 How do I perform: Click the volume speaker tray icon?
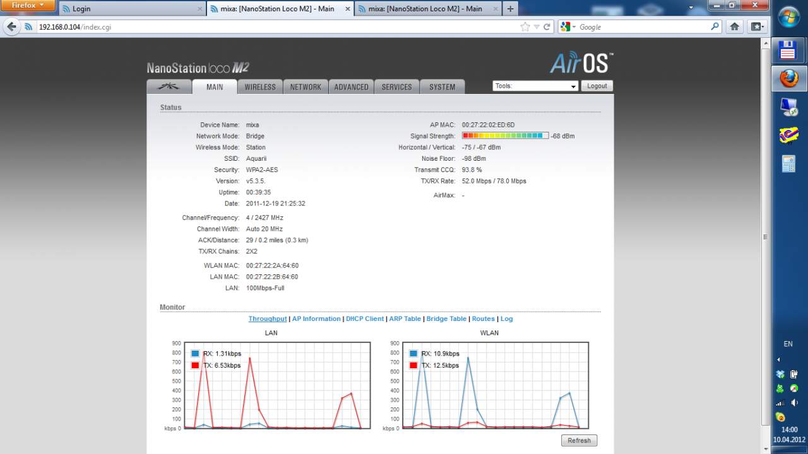point(794,403)
